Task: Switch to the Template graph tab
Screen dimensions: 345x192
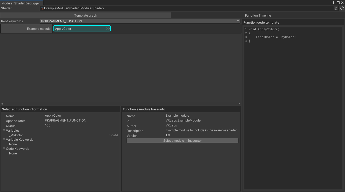Action: click(x=86, y=16)
